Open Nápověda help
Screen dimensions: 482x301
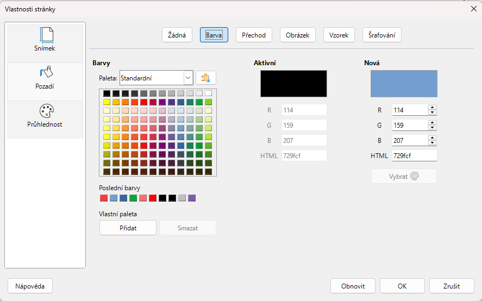click(30, 286)
